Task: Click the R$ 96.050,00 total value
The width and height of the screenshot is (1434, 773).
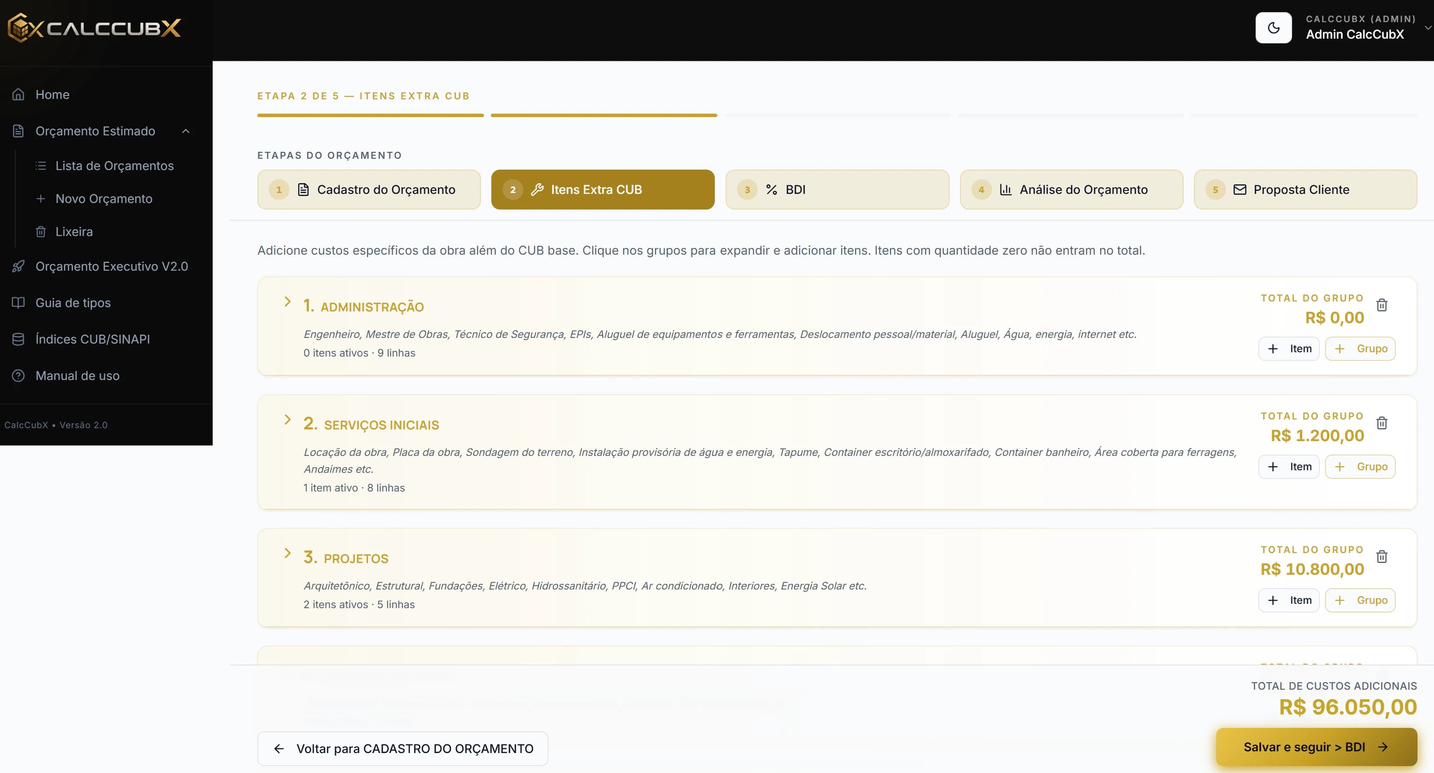Action: (1348, 707)
